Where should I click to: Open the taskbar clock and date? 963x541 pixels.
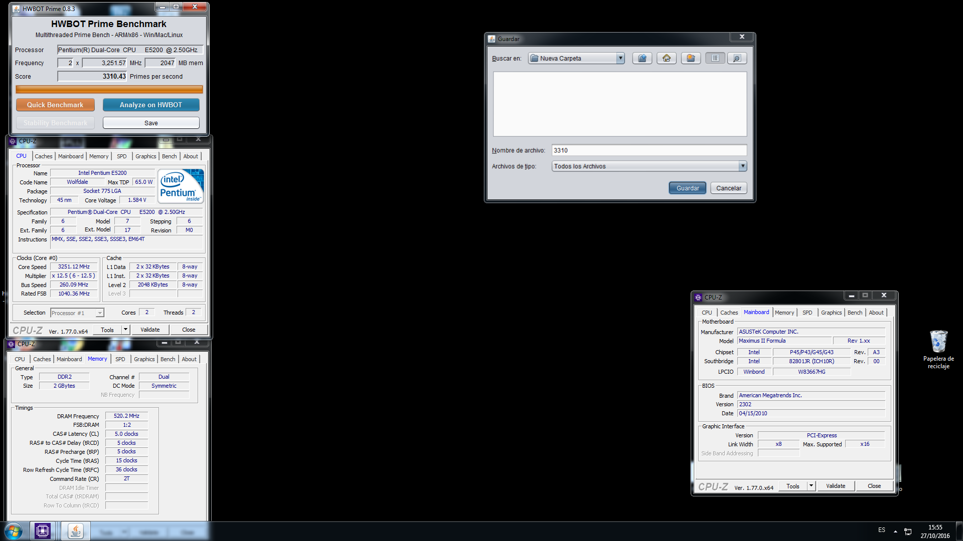pyautogui.click(x=935, y=531)
